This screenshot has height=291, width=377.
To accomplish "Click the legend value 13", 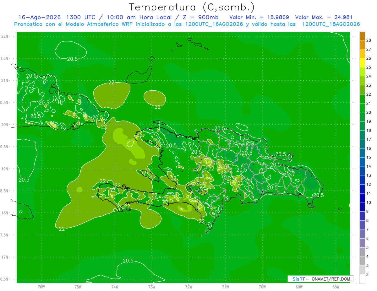I will (x=369, y=175).
